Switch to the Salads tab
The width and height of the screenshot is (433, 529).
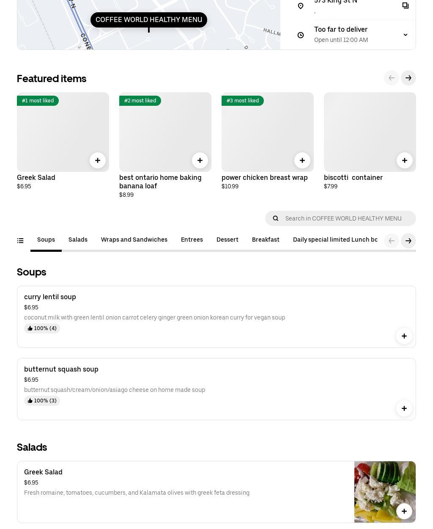(78, 240)
